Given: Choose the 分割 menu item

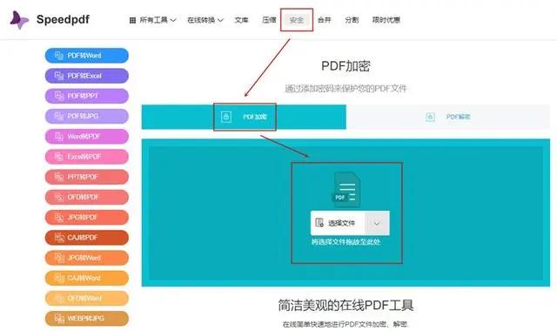Looking at the screenshot, I should (352, 20).
